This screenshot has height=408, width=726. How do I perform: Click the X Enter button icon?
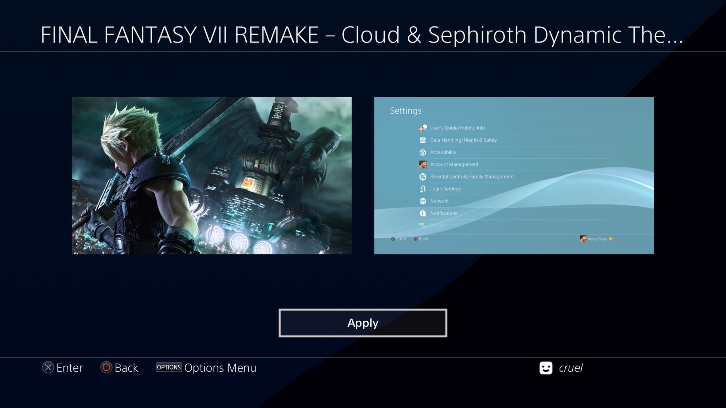48,368
